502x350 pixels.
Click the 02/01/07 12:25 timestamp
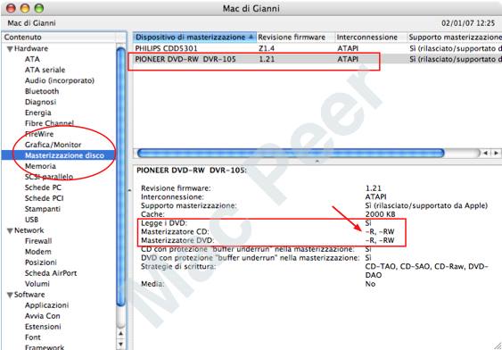point(468,23)
